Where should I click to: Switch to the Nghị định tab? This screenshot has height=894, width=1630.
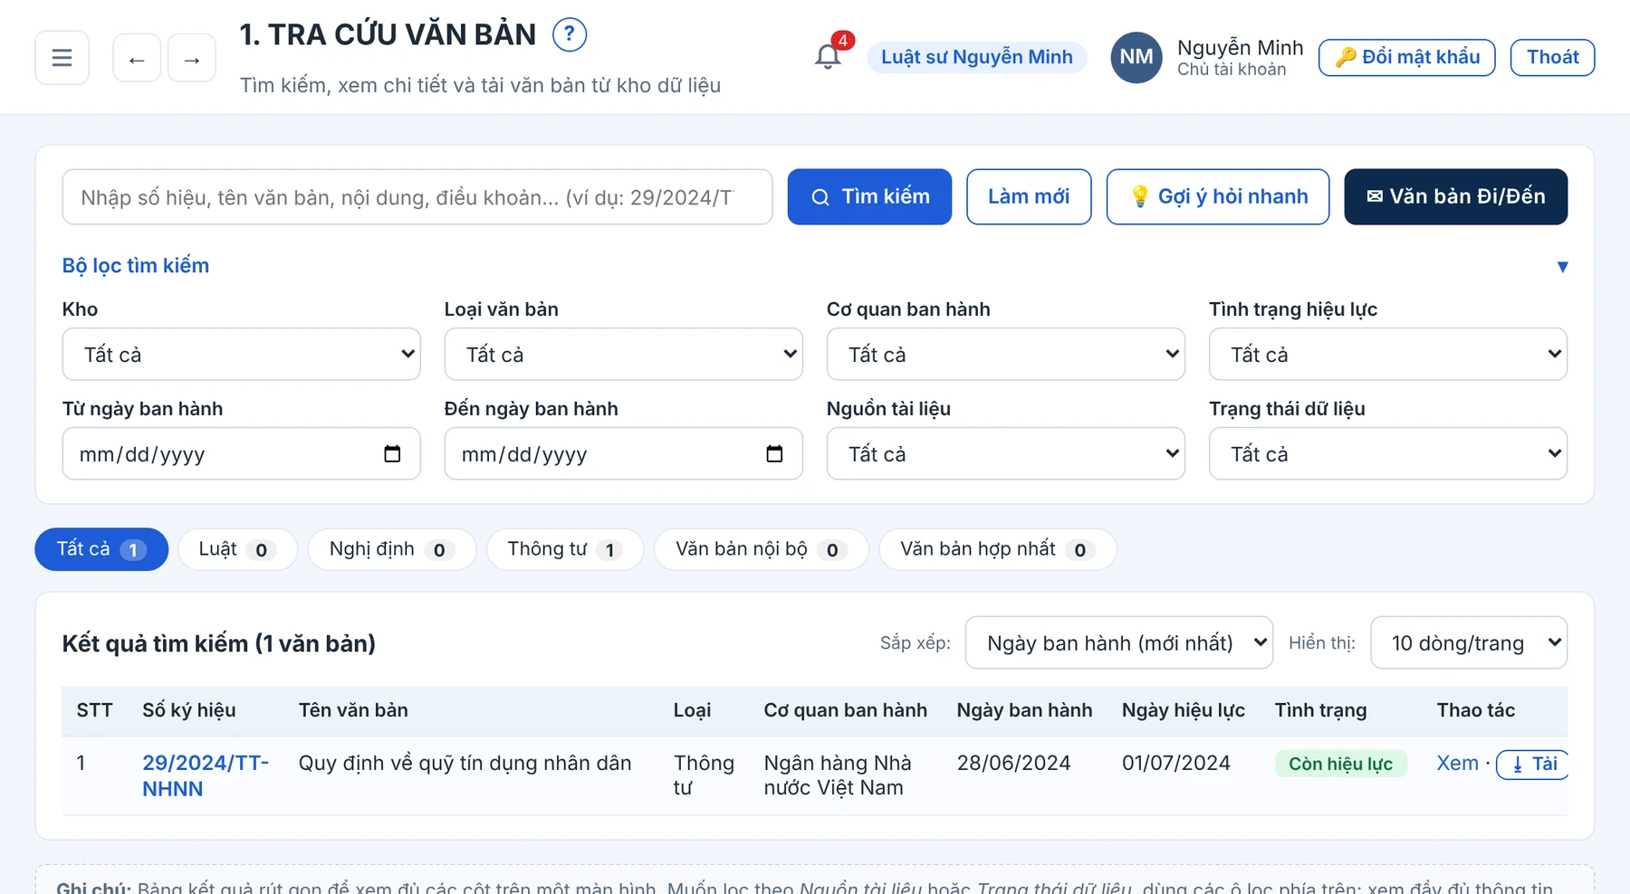click(x=392, y=549)
